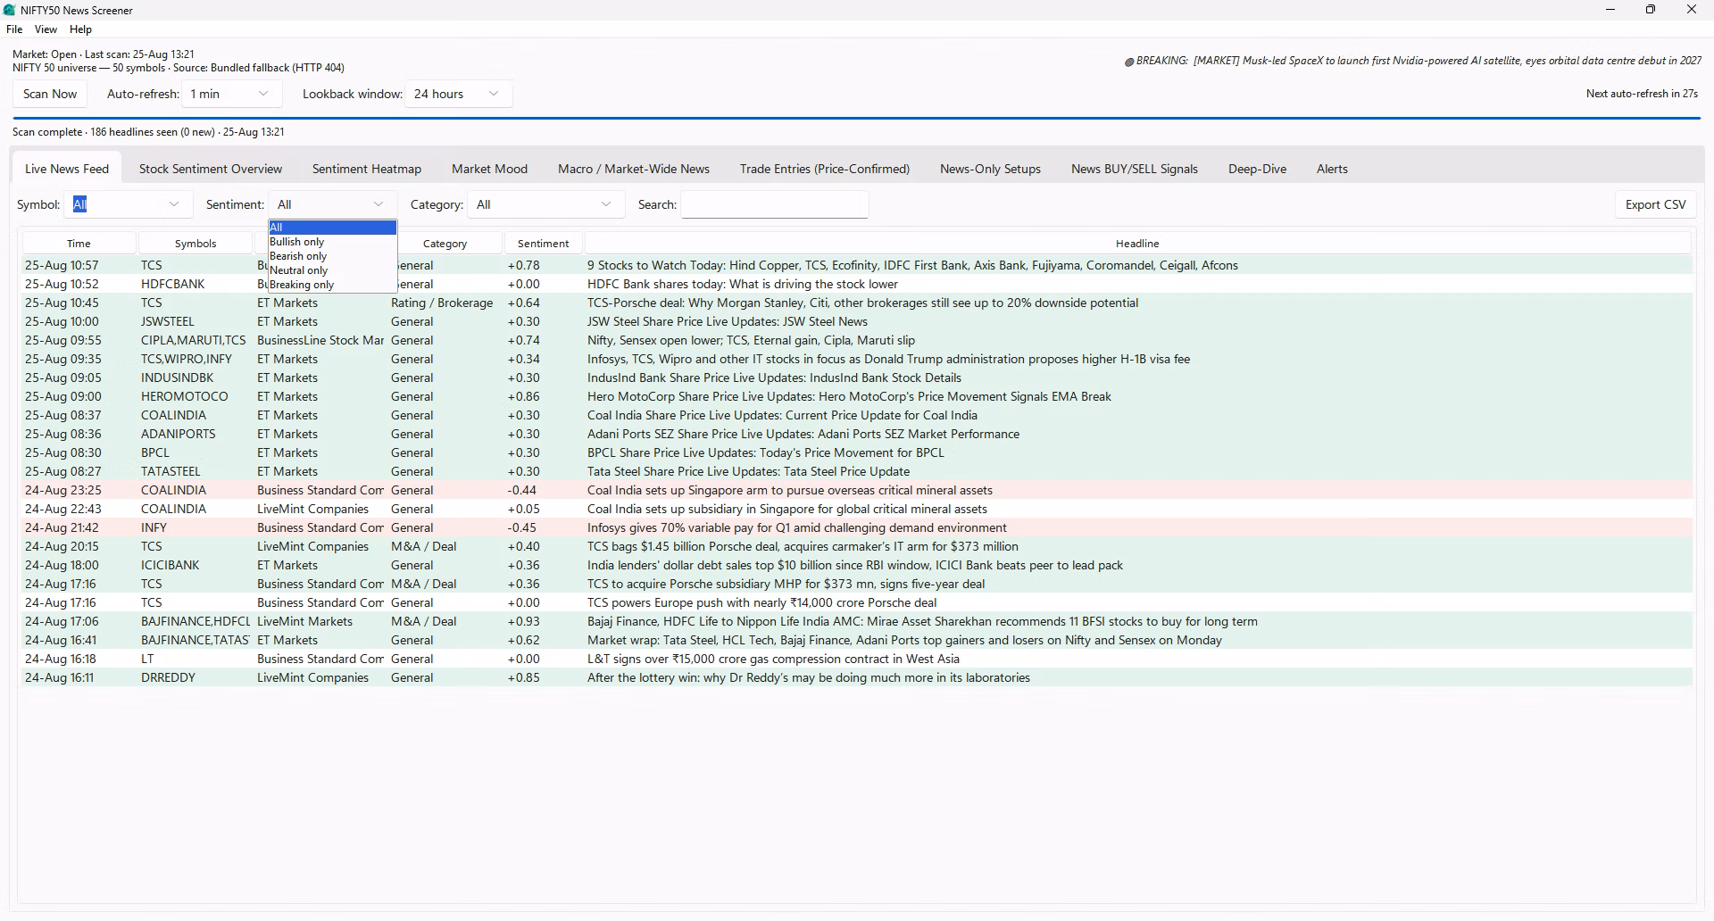The image size is (1714, 921).
Task: Click the 25-Aug 08:37 time cell
Action: [62, 415]
